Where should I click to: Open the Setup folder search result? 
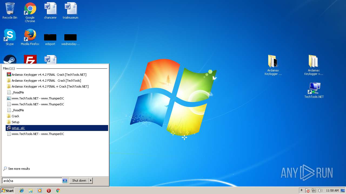[x=57, y=122]
